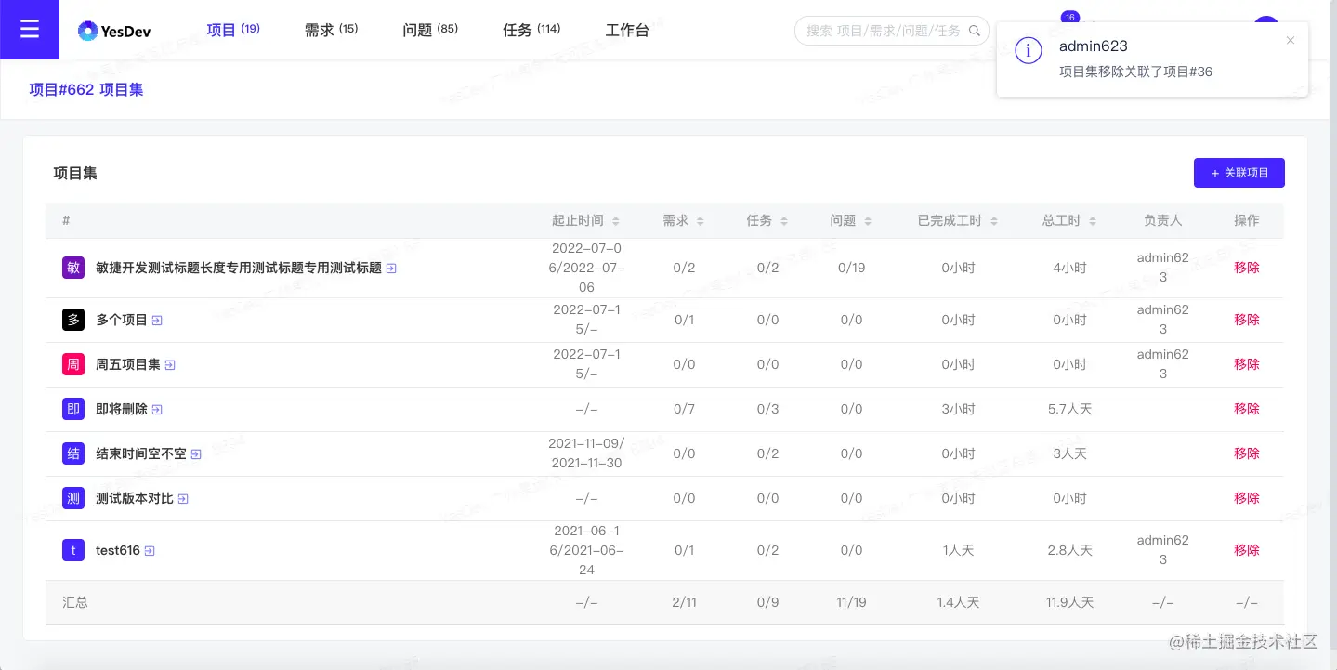Open project name 结束时间空不空
This screenshot has width=1337, height=670.
tap(141, 453)
